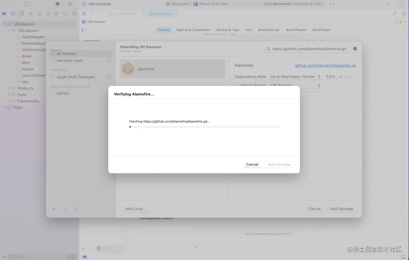409x260 pixels.
Task: Click the related items grid icon
Action: point(84,14)
